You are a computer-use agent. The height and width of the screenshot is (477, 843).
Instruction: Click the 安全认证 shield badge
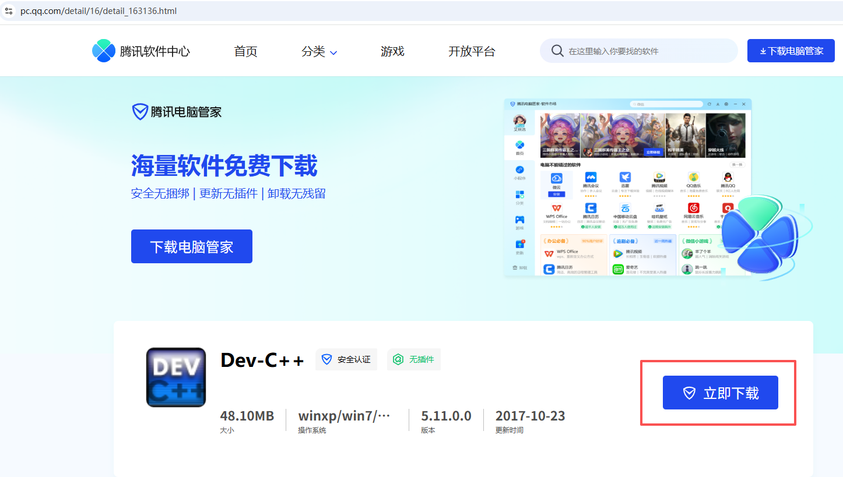(346, 359)
